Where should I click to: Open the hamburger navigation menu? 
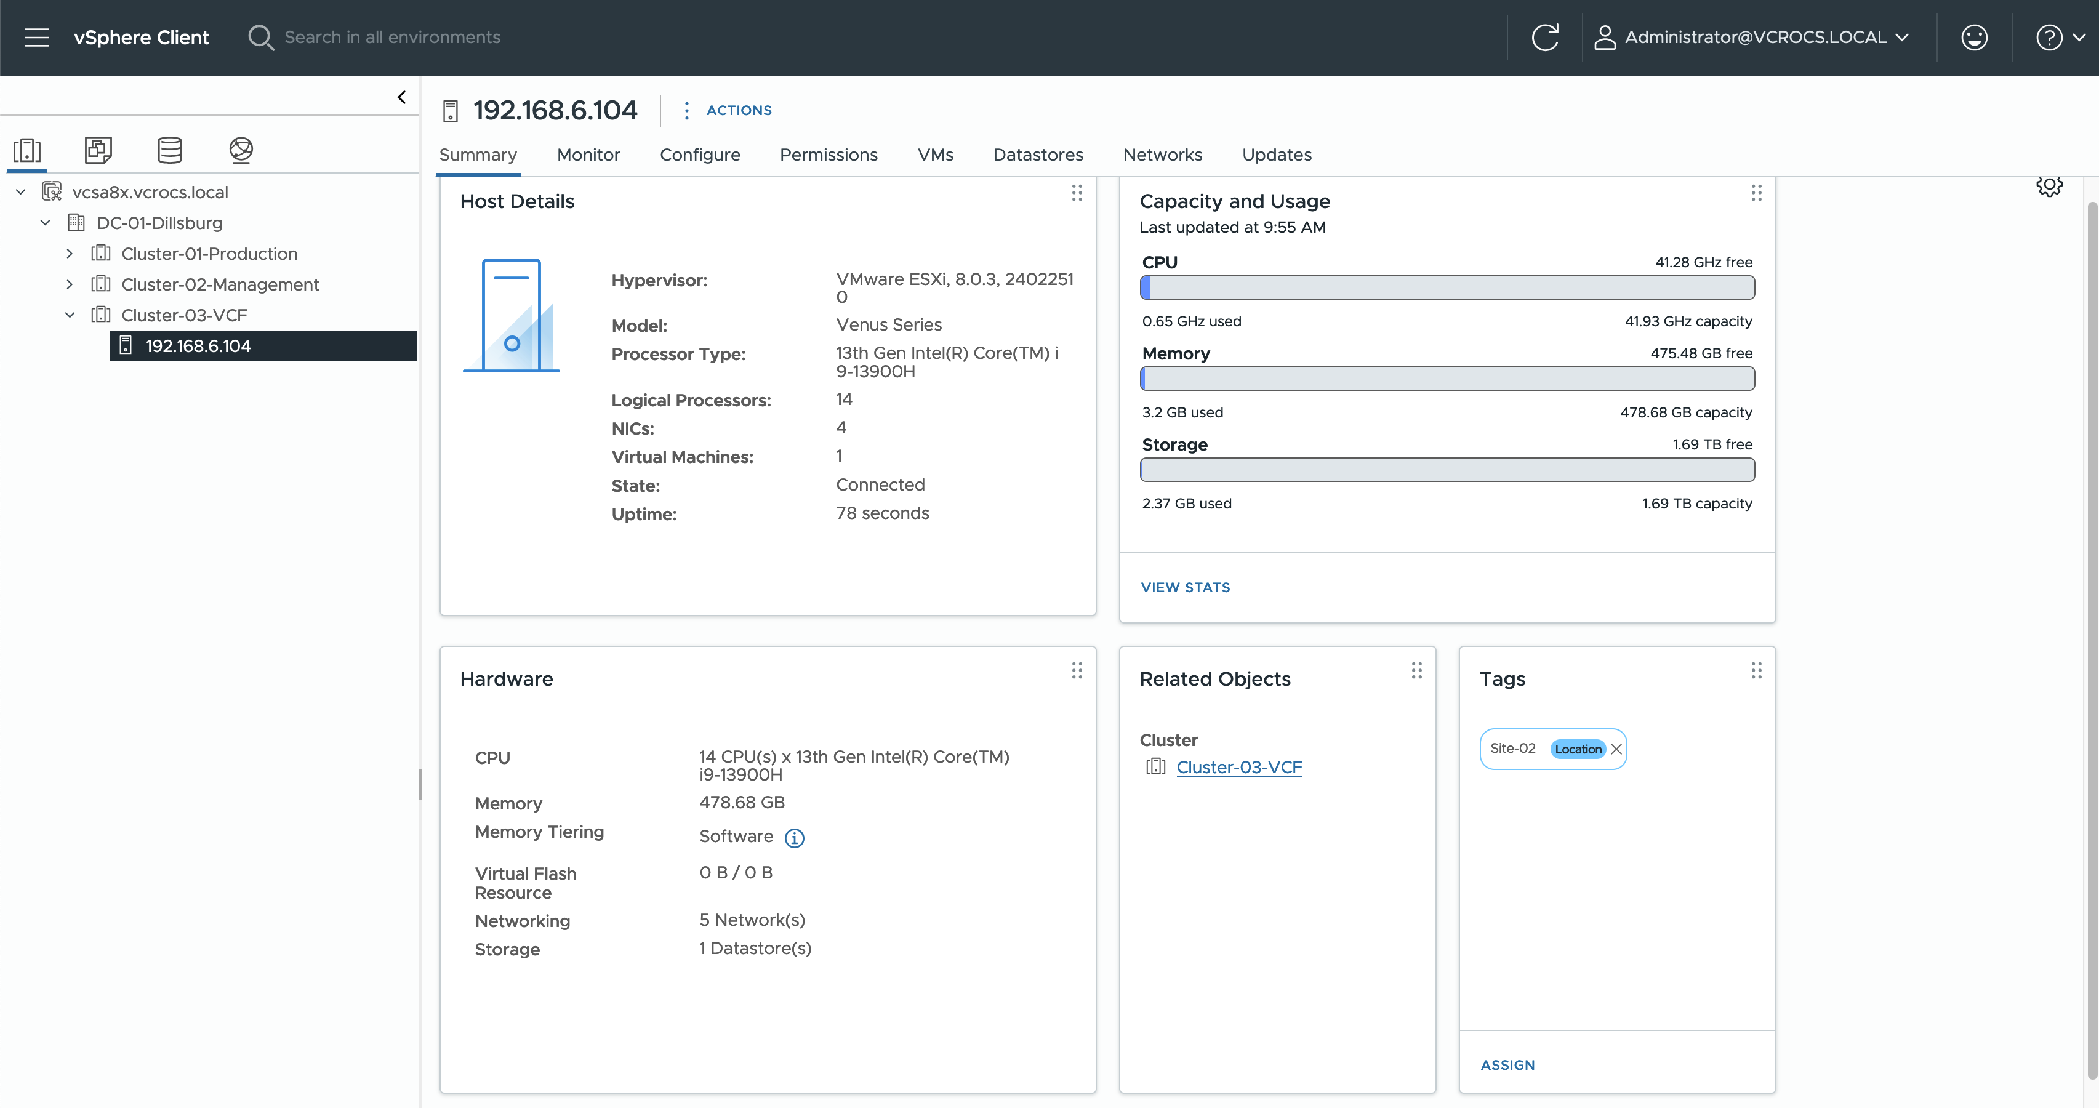click(37, 38)
